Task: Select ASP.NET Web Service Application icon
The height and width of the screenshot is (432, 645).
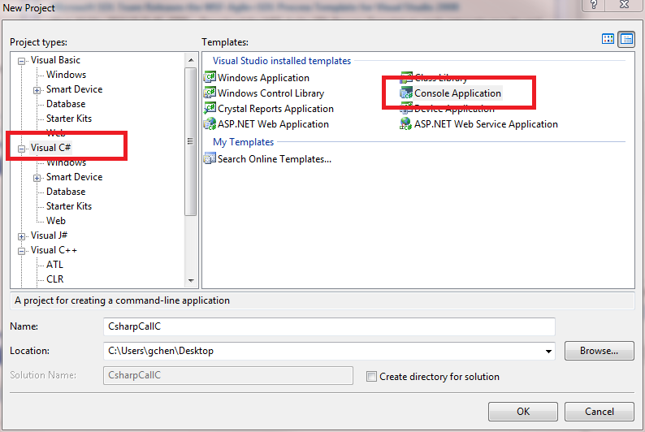Action: click(x=406, y=123)
